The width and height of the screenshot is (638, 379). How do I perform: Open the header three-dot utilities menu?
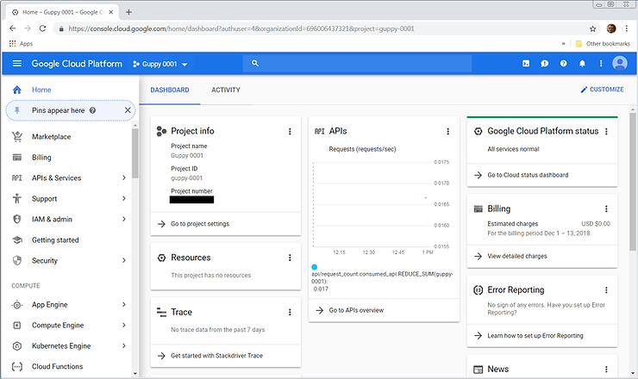[x=601, y=64]
